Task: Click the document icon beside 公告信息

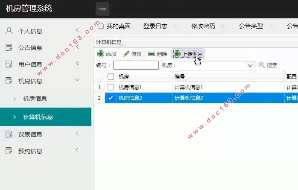Action: 9,47
